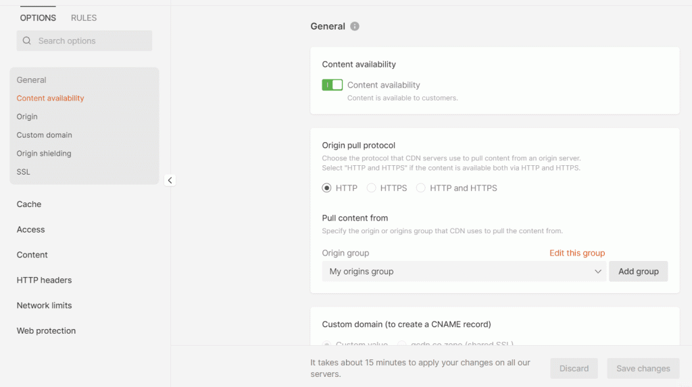This screenshot has width=692, height=387.
Task: Expand the HTTP headers section
Action: point(44,280)
